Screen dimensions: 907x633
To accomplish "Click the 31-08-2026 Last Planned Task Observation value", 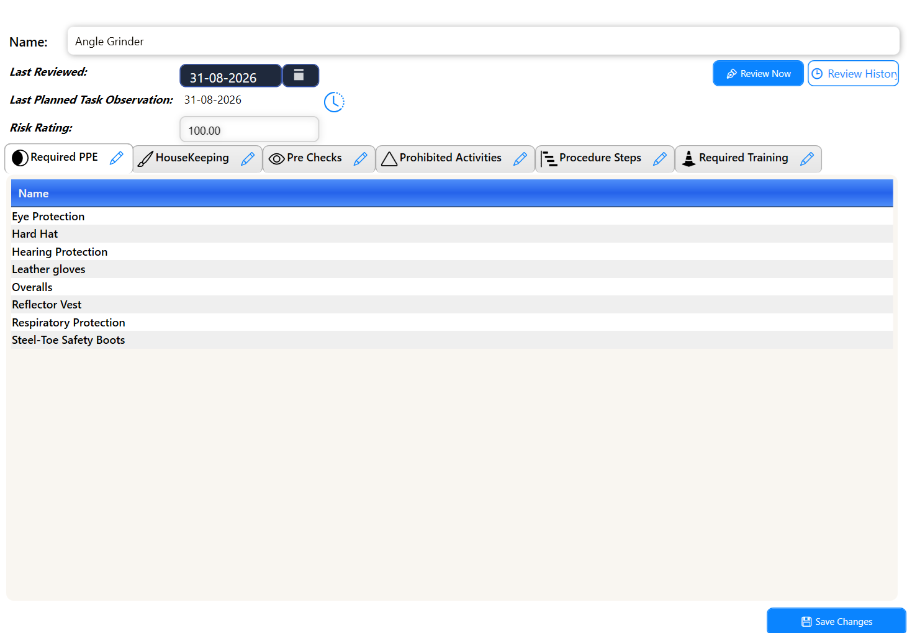I will tap(212, 100).
